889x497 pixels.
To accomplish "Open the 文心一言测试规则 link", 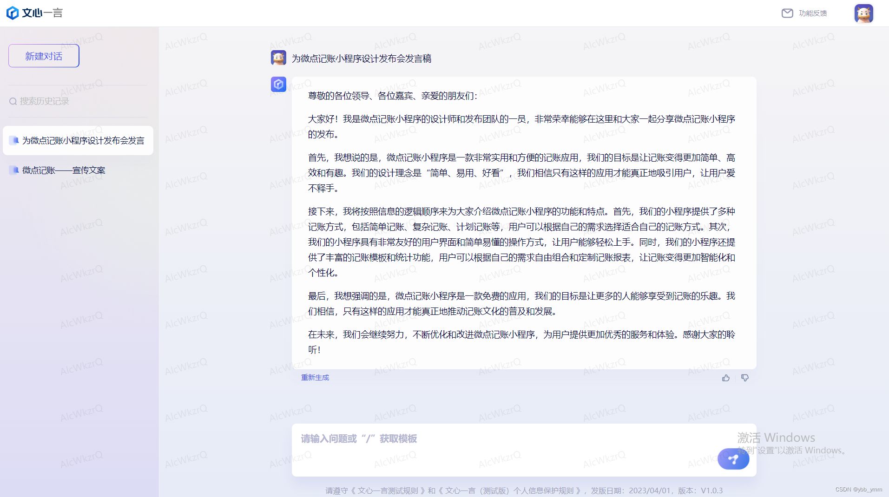I will point(388,490).
